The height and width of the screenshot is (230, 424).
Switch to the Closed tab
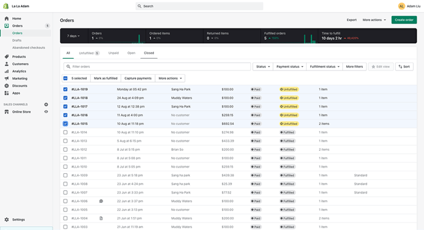tap(149, 53)
